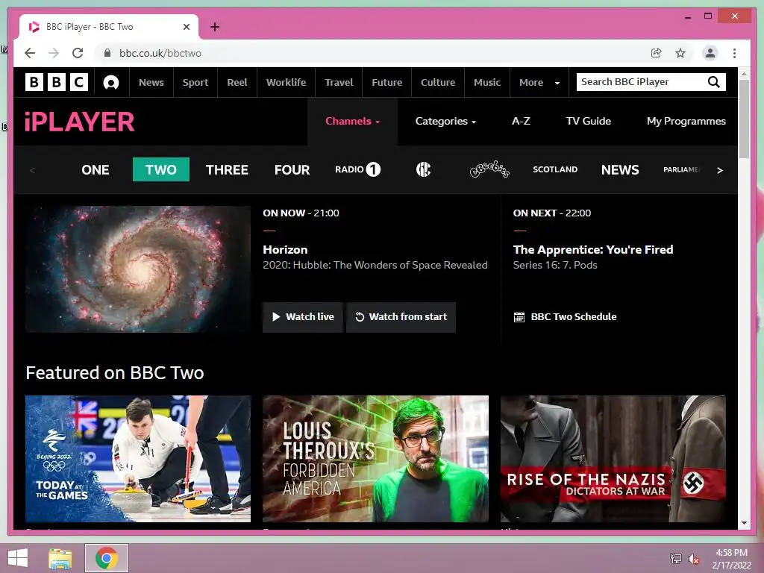Open the BBC account sign-in icon
Screen dimensions: 764x573
tap(111, 82)
